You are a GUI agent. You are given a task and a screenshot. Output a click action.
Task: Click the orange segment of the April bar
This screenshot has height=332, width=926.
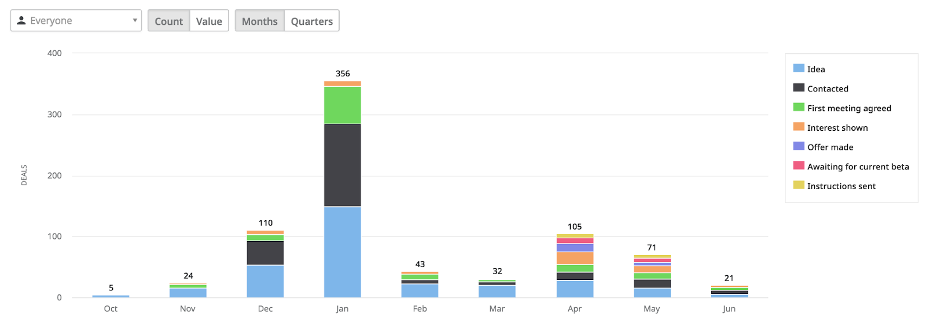pyautogui.click(x=575, y=258)
